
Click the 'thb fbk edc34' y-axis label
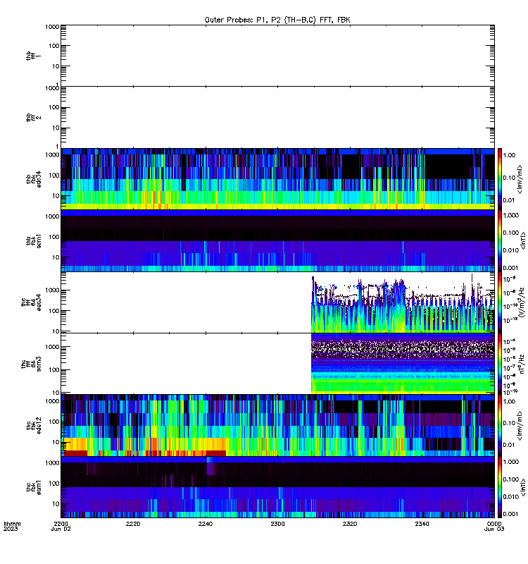tap(33, 179)
